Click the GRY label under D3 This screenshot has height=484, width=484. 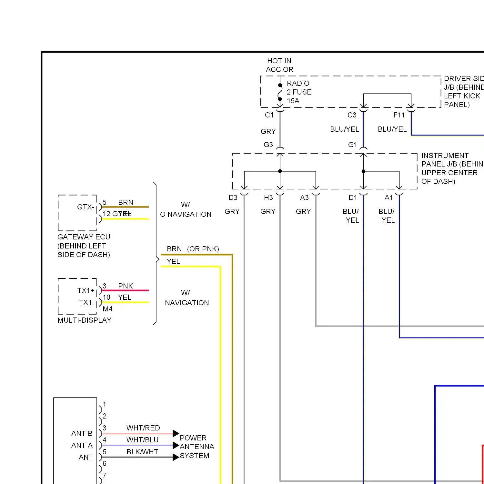tap(232, 212)
